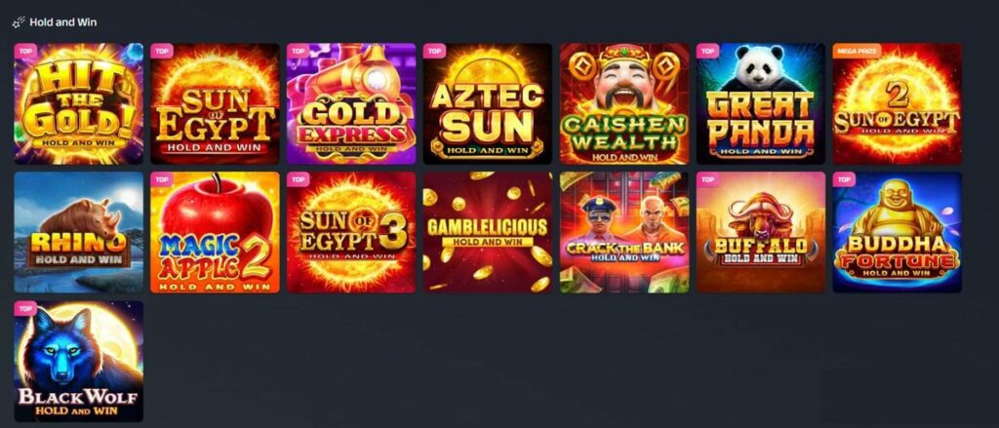
Task: Open Sun of Egypt 2 tile
Action: 898,103
